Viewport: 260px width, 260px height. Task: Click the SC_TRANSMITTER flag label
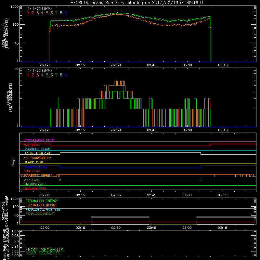pyautogui.click(x=37, y=158)
